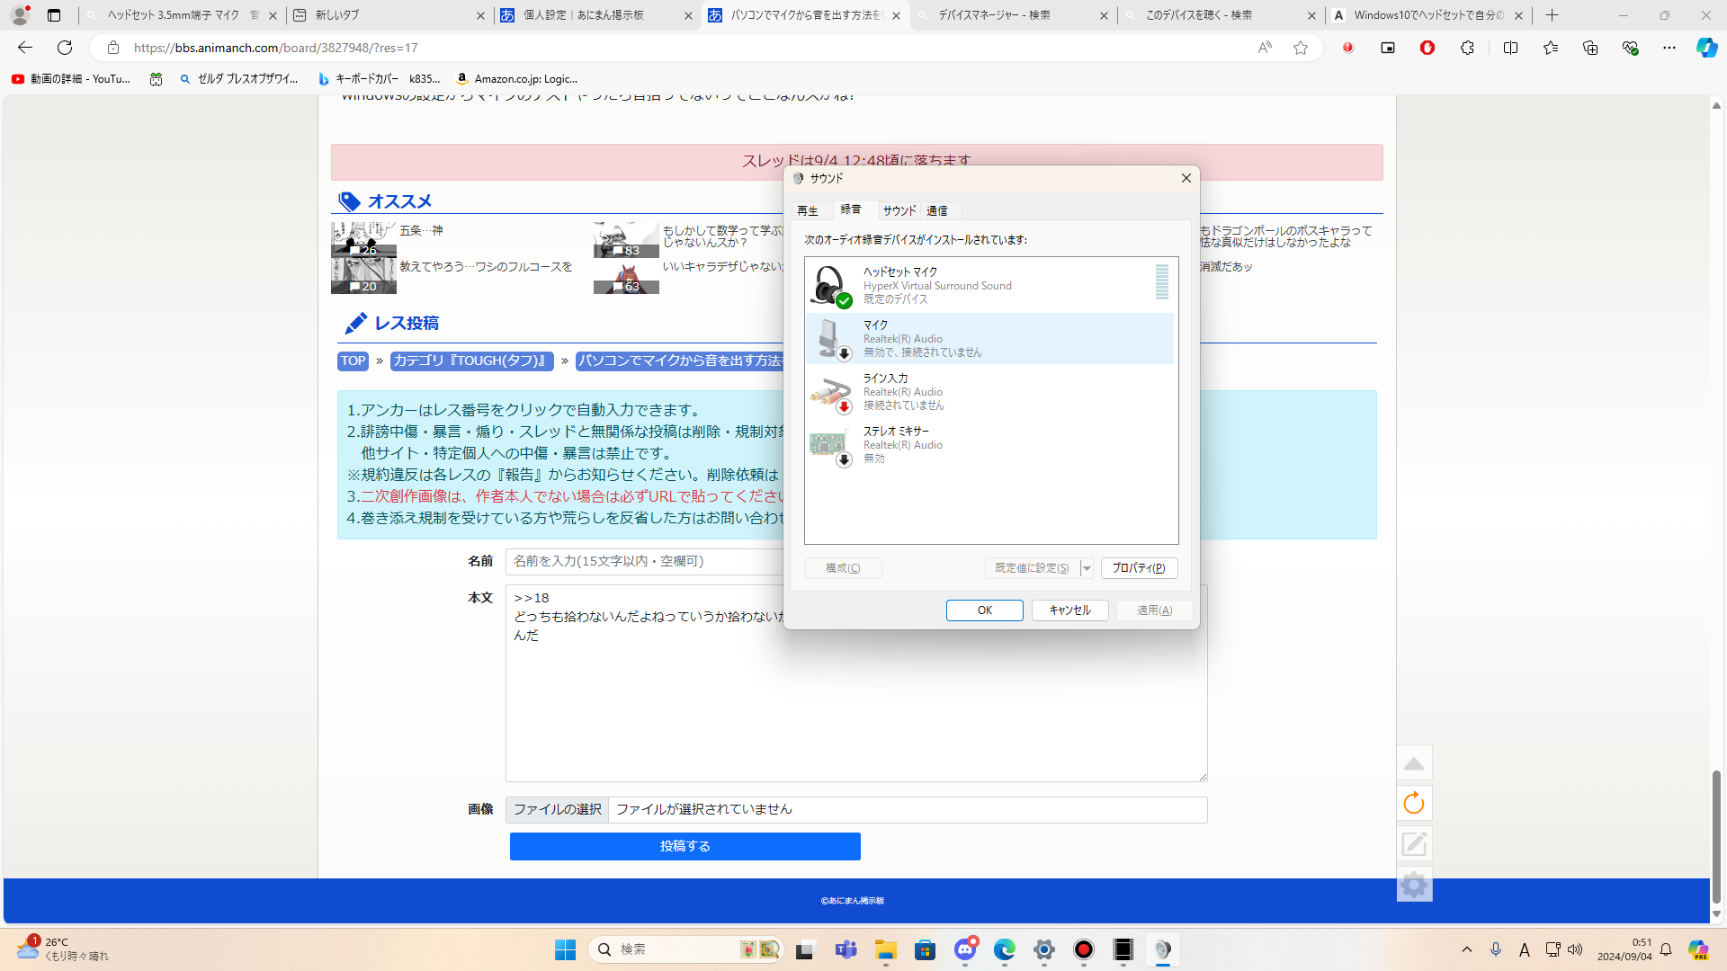Image resolution: width=1727 pixels, height=971 pixels.
Task: Click the edit pencil icon on page sidebar
Action: pyautogui.click(x=1414, y=843)
